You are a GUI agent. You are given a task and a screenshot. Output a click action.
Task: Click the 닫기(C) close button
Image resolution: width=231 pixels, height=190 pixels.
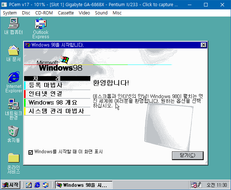pos(188,155)
